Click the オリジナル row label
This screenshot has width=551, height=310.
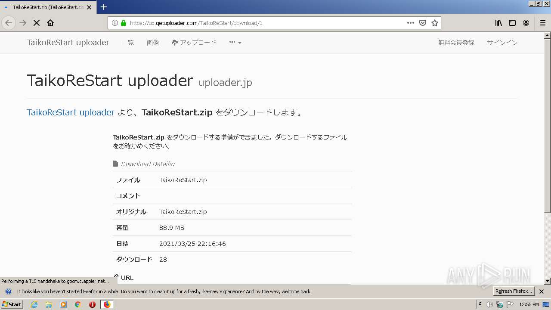coord(131,212)
